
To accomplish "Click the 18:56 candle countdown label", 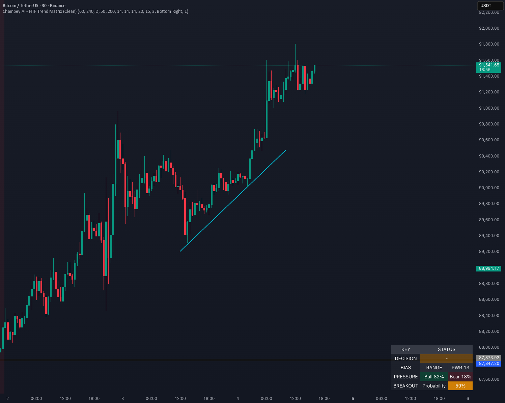I will (485, 70).
